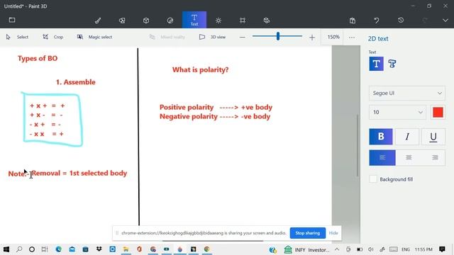Open Chrome from the taskbar
Screen dimensions: 454x255
tap(206, 249)
